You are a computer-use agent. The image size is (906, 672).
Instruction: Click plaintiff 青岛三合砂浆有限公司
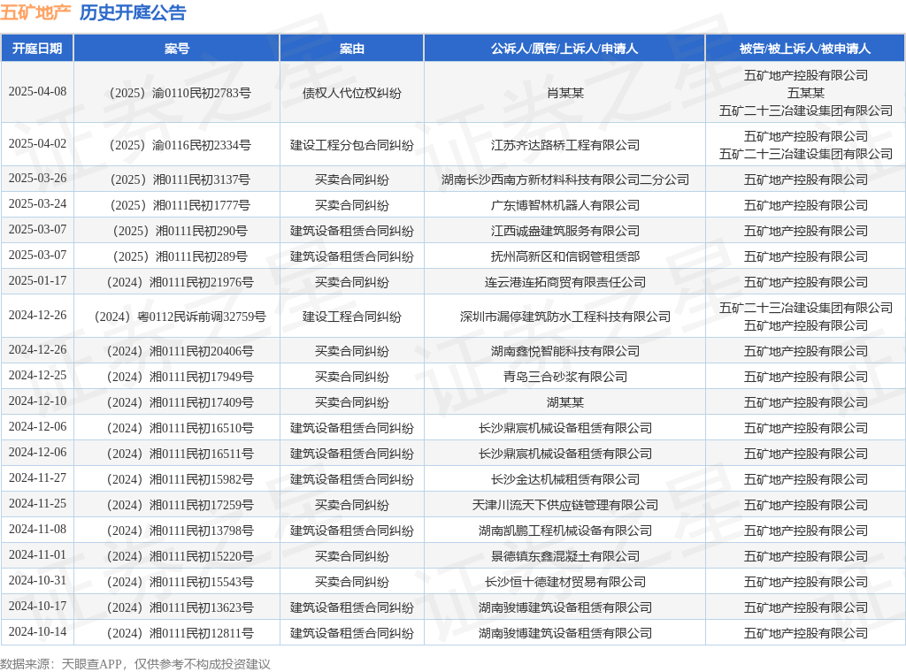pyautogui.click(x=565, y=377)
